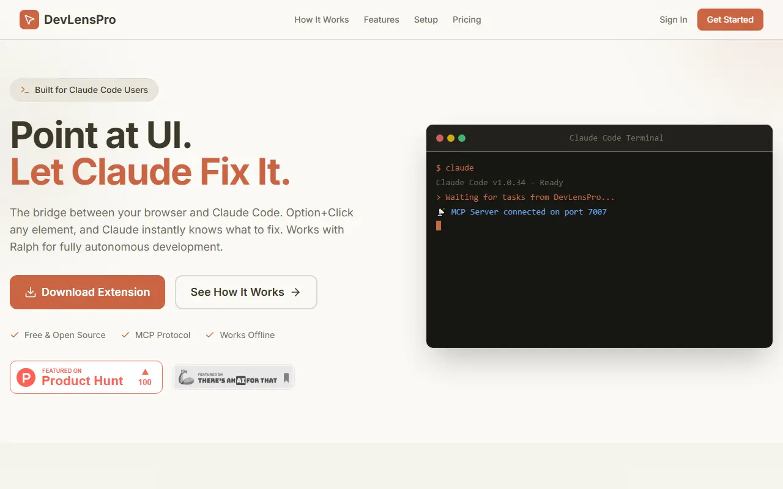The width and height of the screenshot is (783, 489).
Task: Navigate to Pricing
Action: pyautogui.click(x=467, y=20)
